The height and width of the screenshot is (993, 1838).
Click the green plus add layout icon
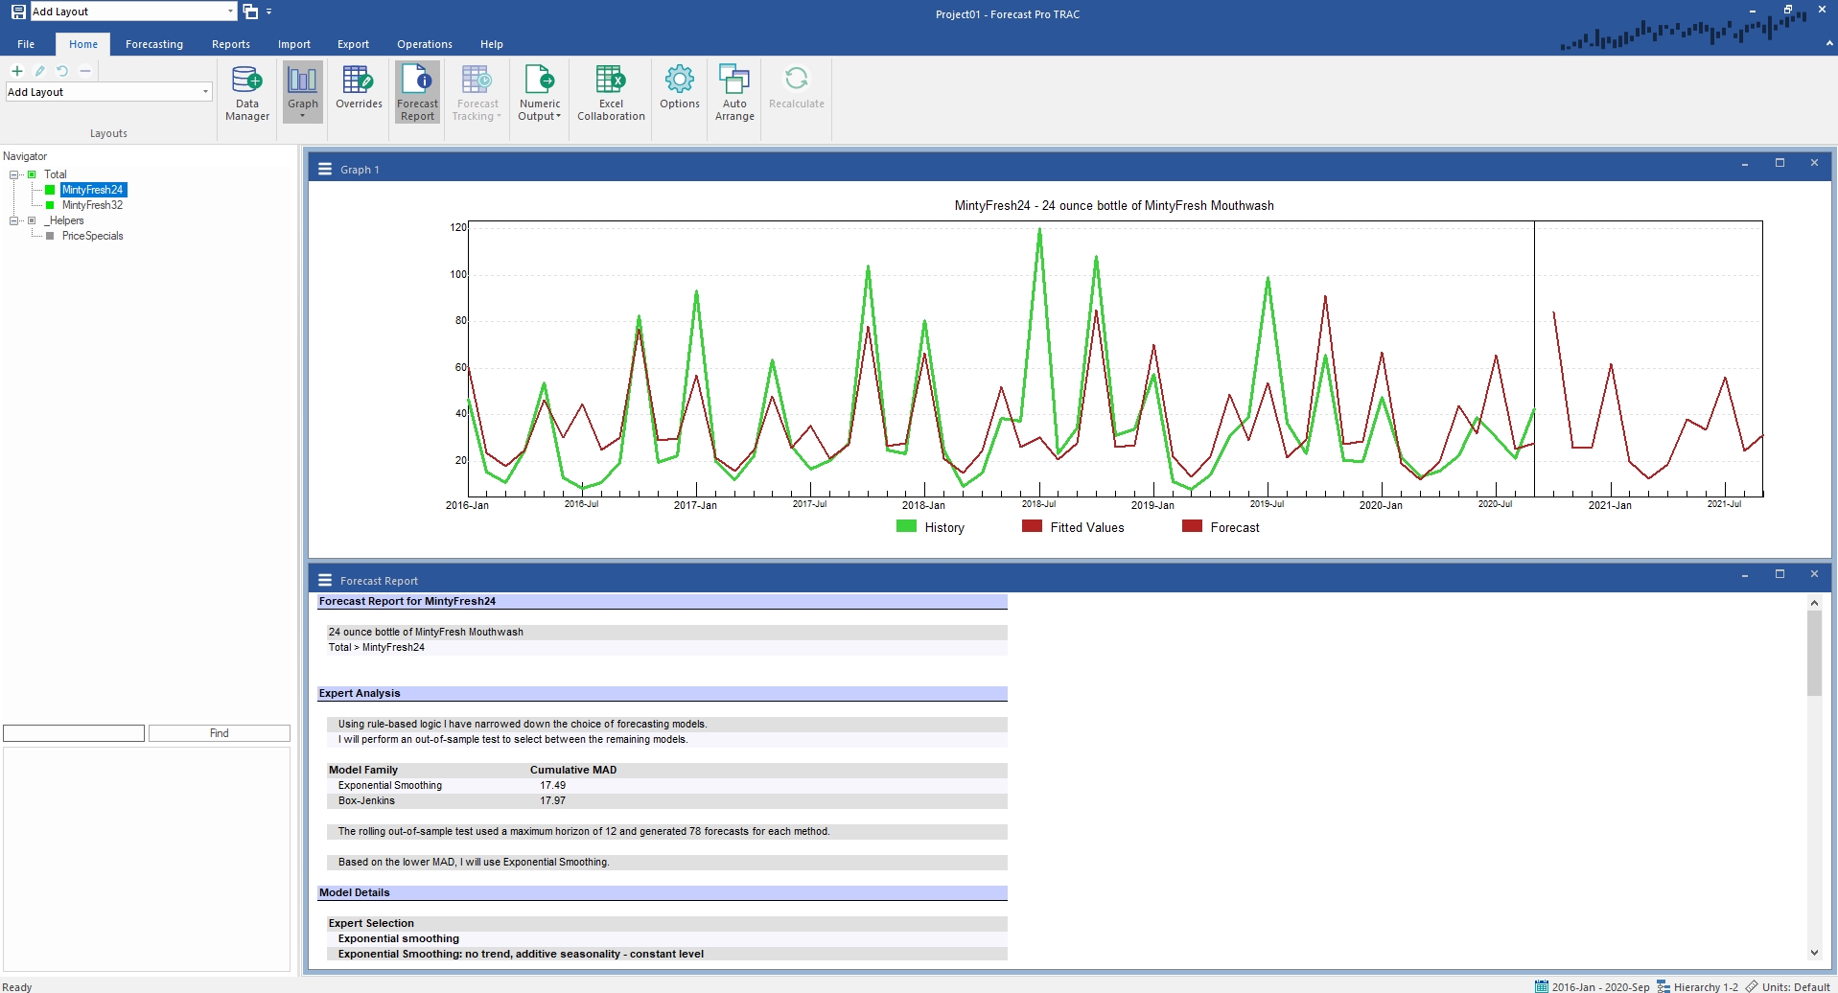[17, 71]
